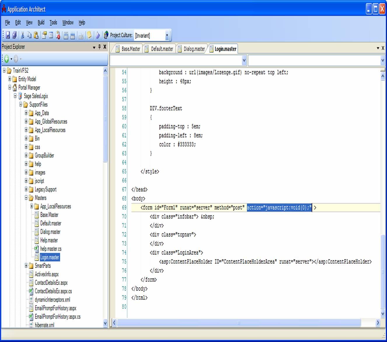Click the Copy toolbar icon

coord(29,35)
